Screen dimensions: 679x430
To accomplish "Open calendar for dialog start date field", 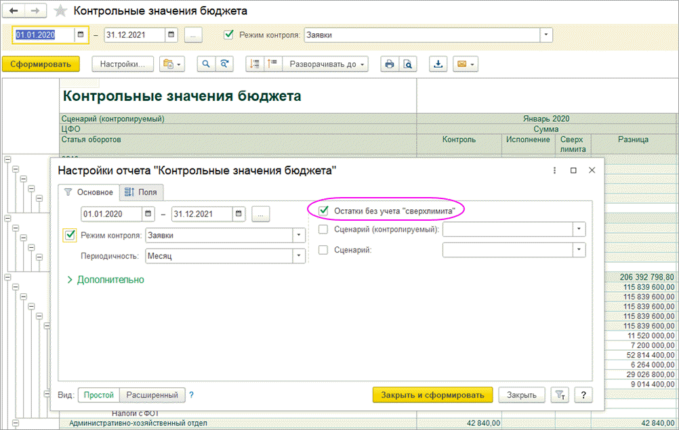I will tap(148, 214).
